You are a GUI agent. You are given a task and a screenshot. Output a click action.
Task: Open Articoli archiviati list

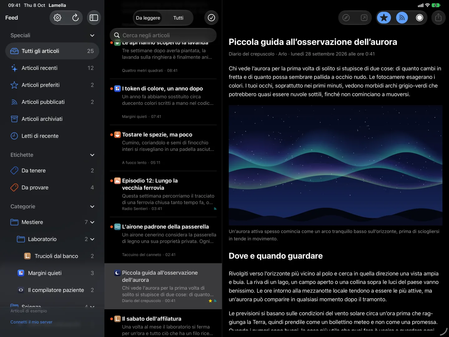click(52, 119)
